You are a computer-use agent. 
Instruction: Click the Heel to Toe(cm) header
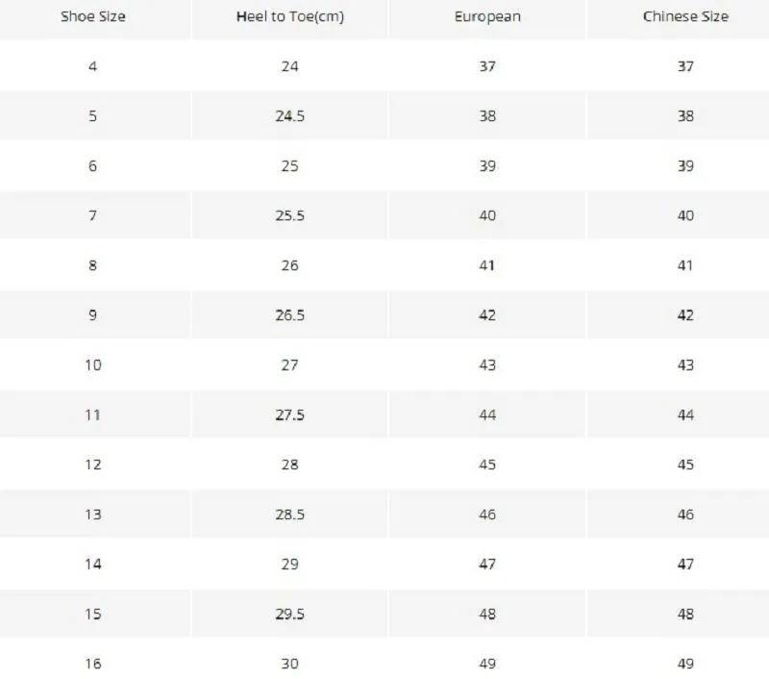click(x=290, y=16)
